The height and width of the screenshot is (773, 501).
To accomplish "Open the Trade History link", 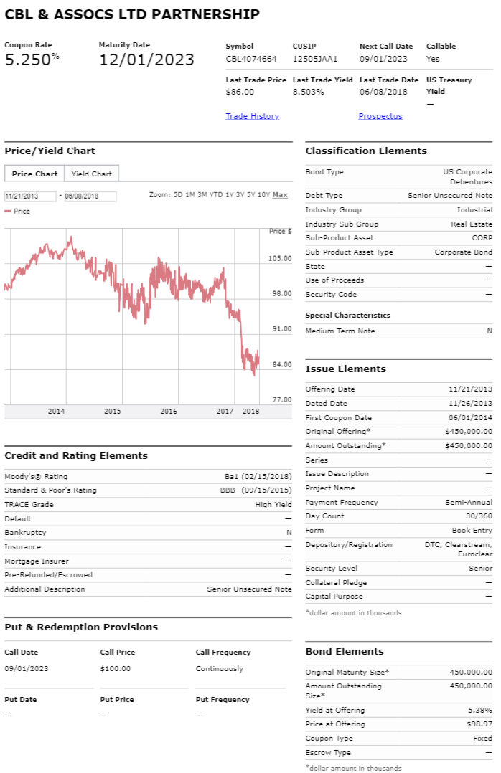I will (x=252, y=116).
